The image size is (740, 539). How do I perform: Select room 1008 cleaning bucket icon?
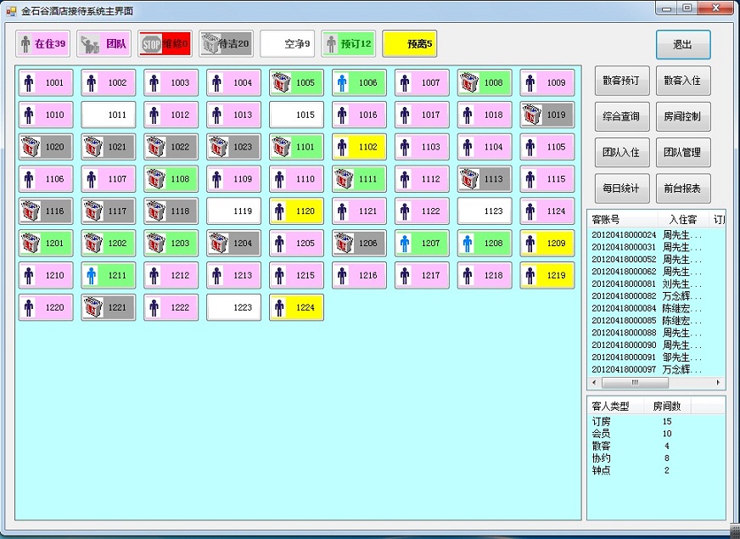point(469,82)
